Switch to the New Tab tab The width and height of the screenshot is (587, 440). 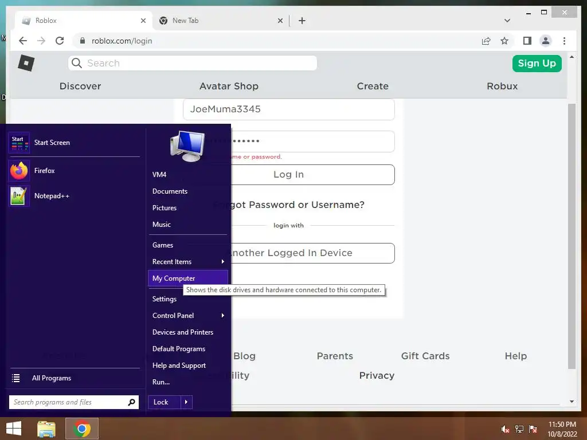[x=221, y=21]
